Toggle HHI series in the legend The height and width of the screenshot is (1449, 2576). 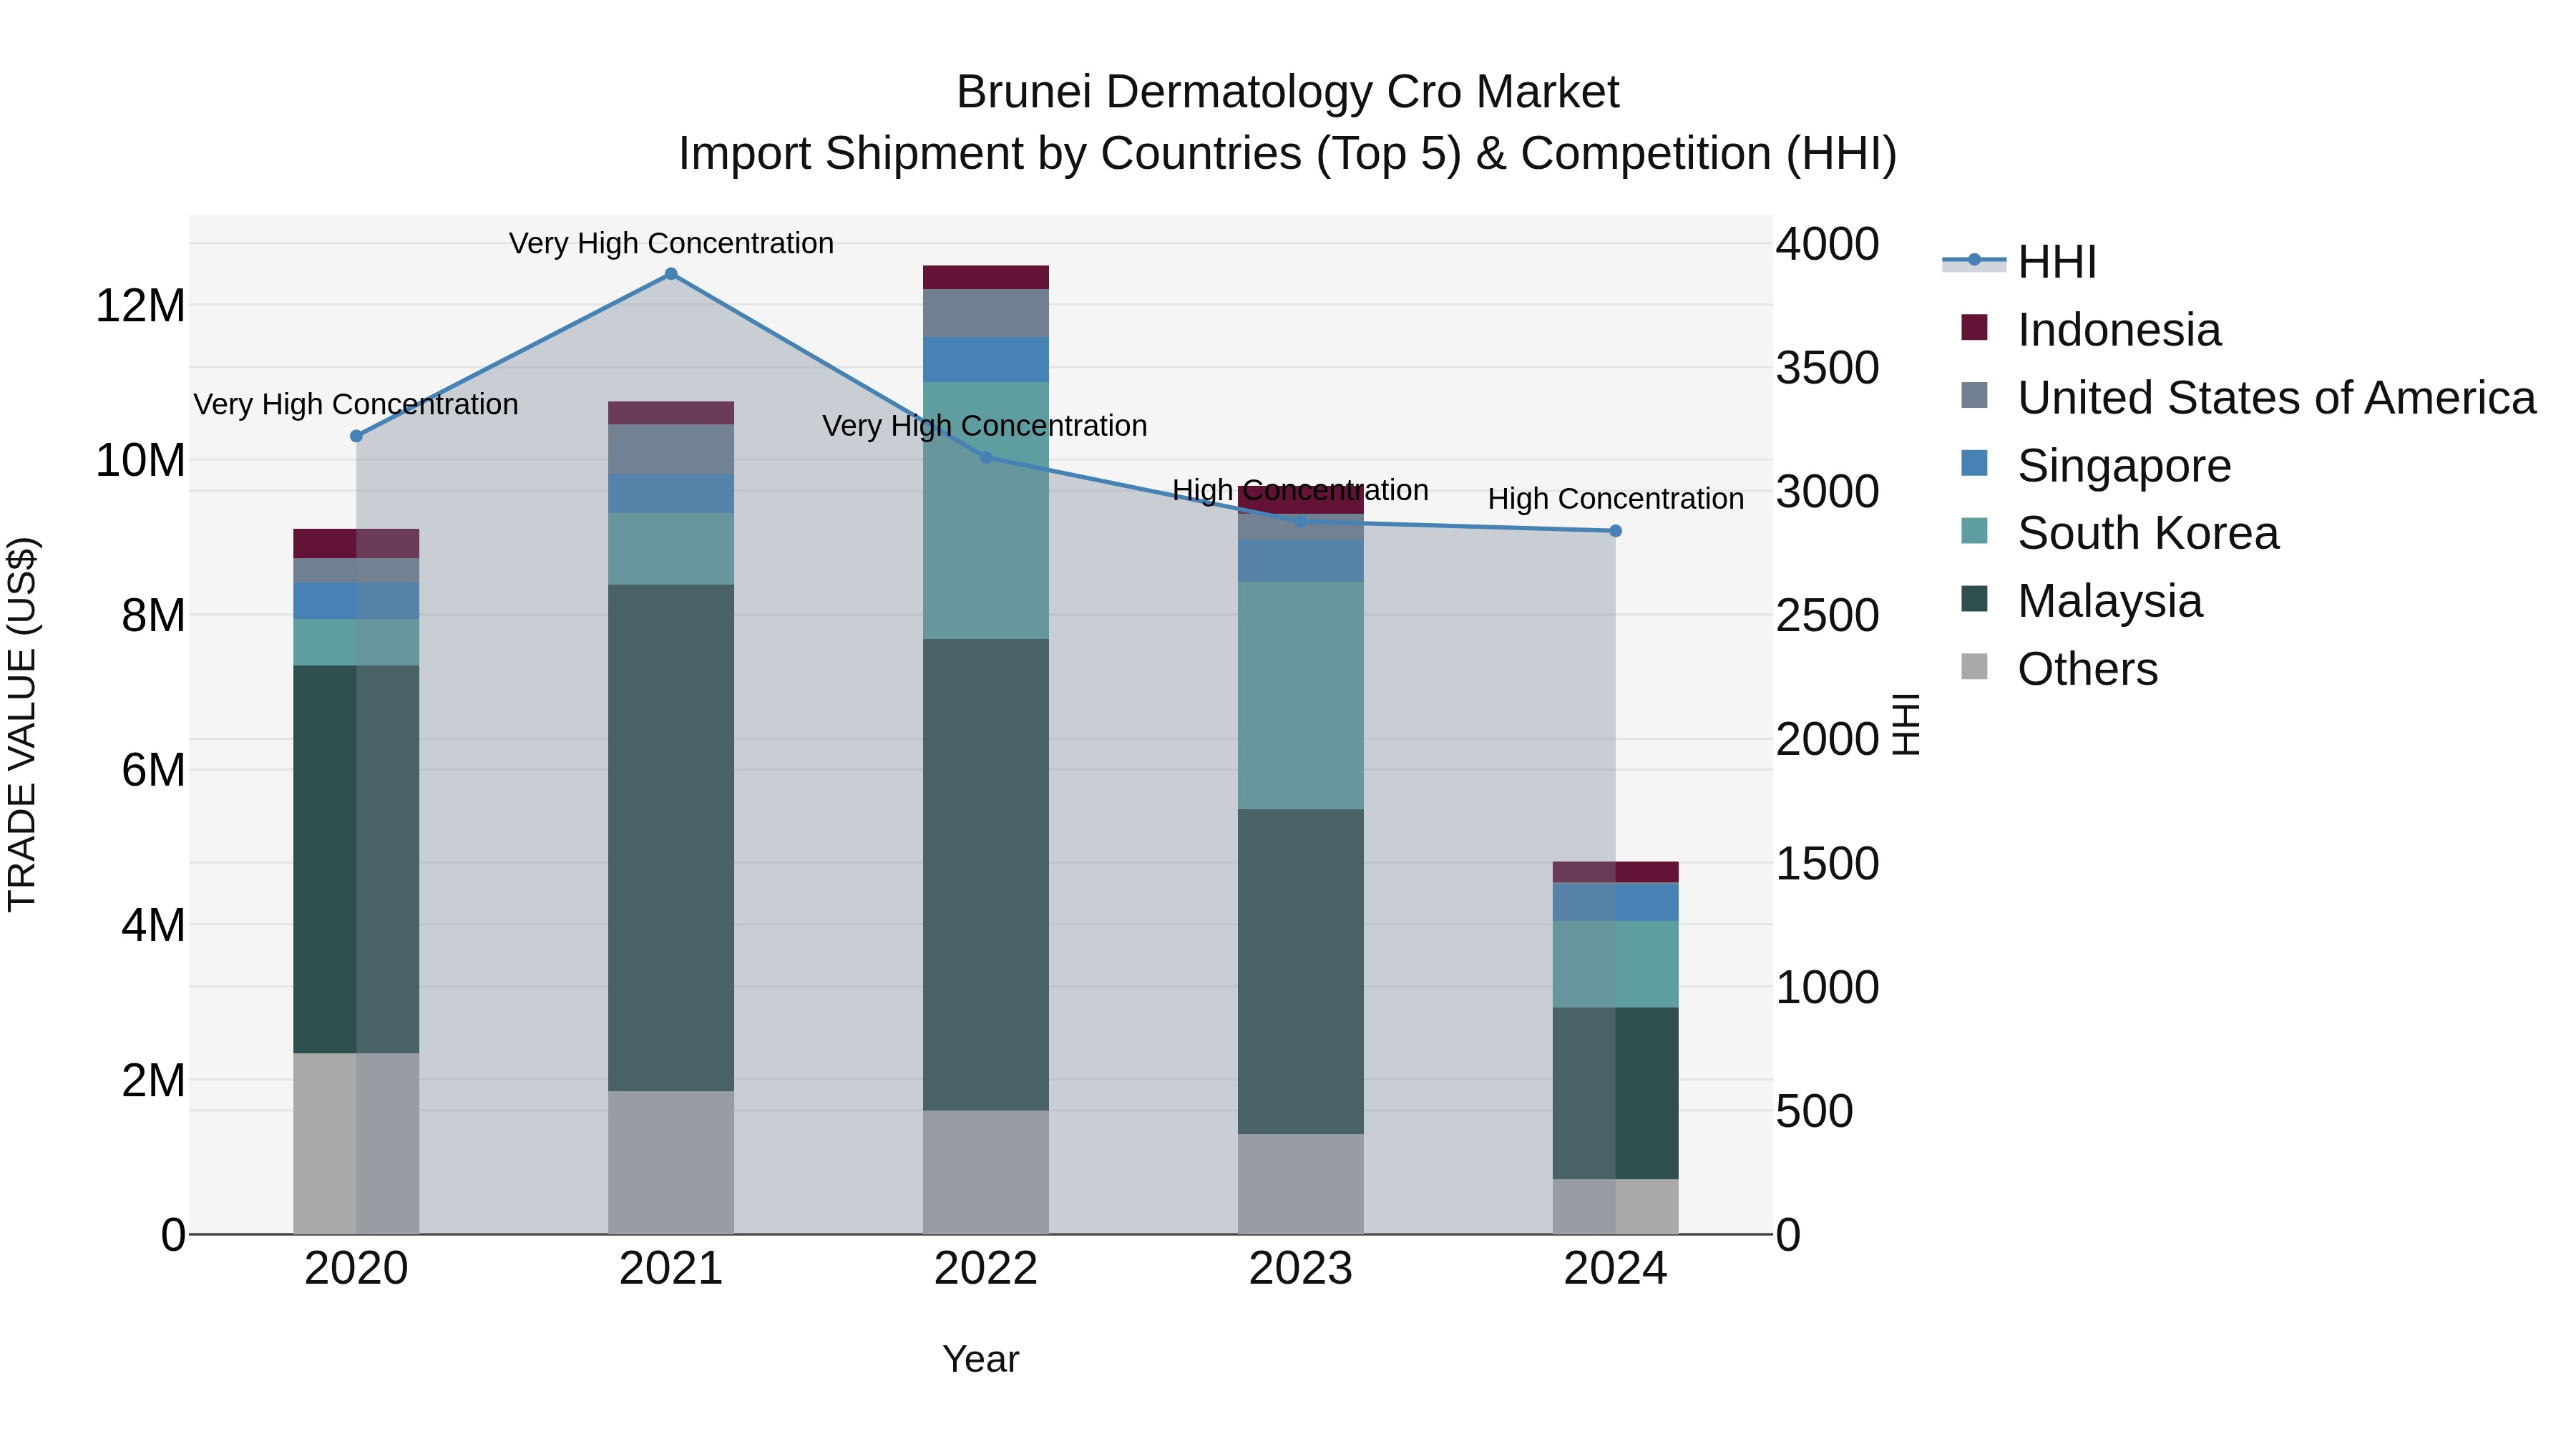pos(2019,262)
